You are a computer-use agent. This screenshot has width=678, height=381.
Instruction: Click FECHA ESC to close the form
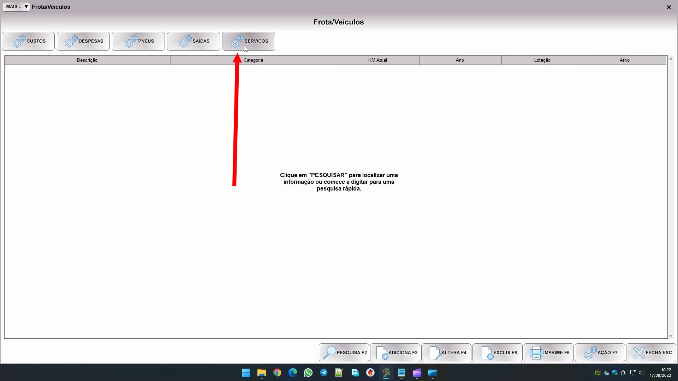[x=651, y=353]
